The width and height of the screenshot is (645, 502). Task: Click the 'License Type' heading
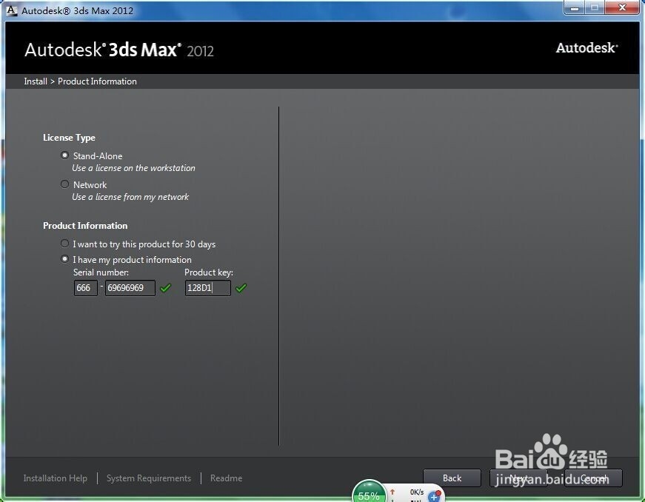coord(69,138)
